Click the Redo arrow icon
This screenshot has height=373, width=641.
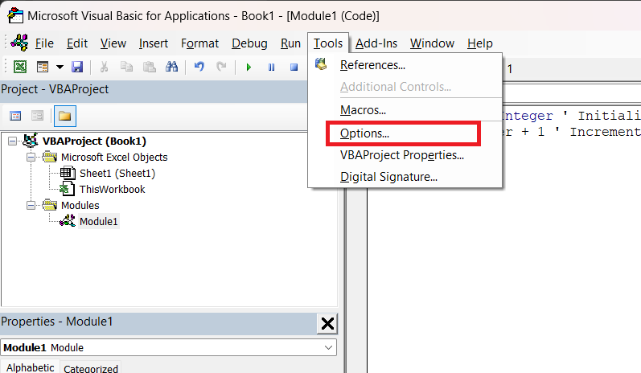coord(221,67)
